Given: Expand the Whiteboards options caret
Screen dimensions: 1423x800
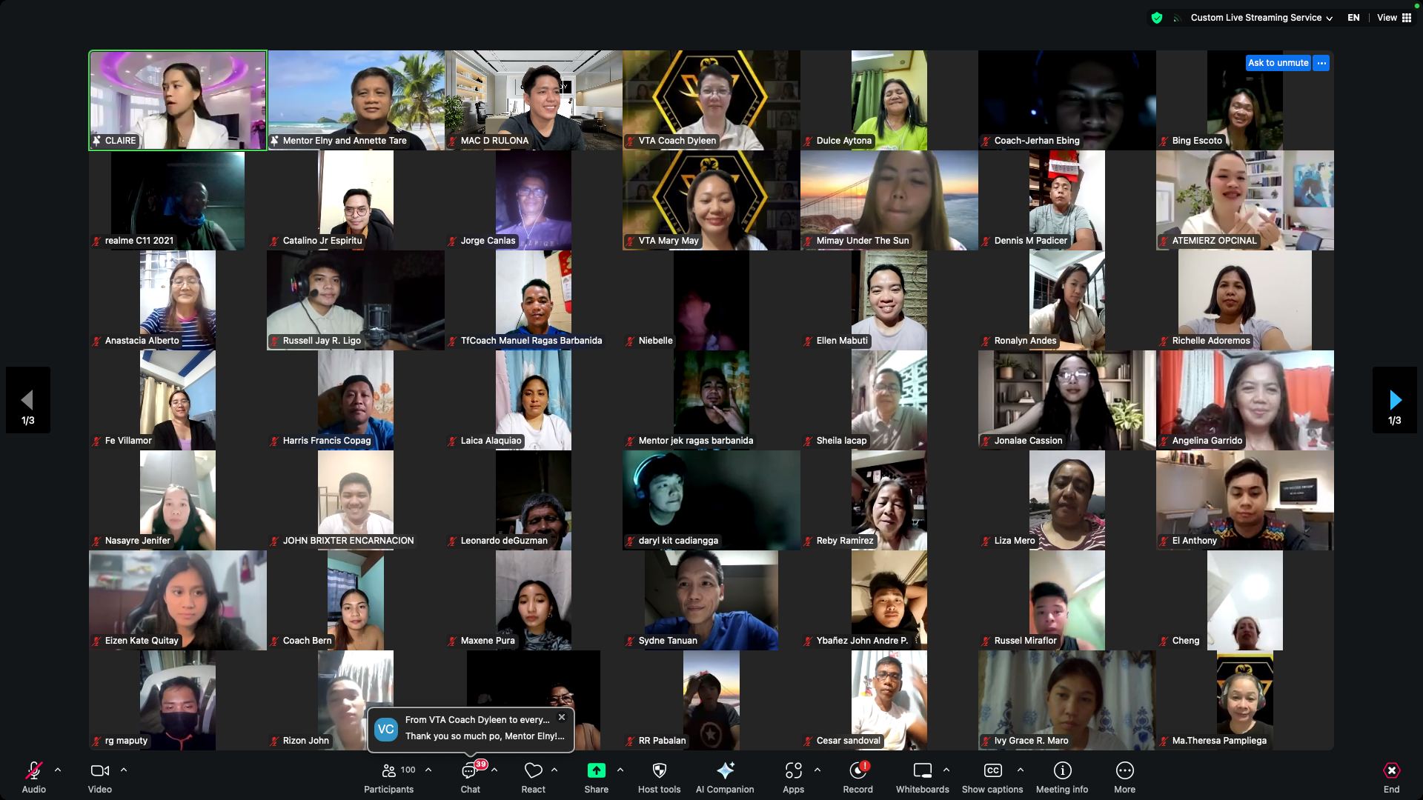Looking at the screenshot, I should click(x=946, y=770).
